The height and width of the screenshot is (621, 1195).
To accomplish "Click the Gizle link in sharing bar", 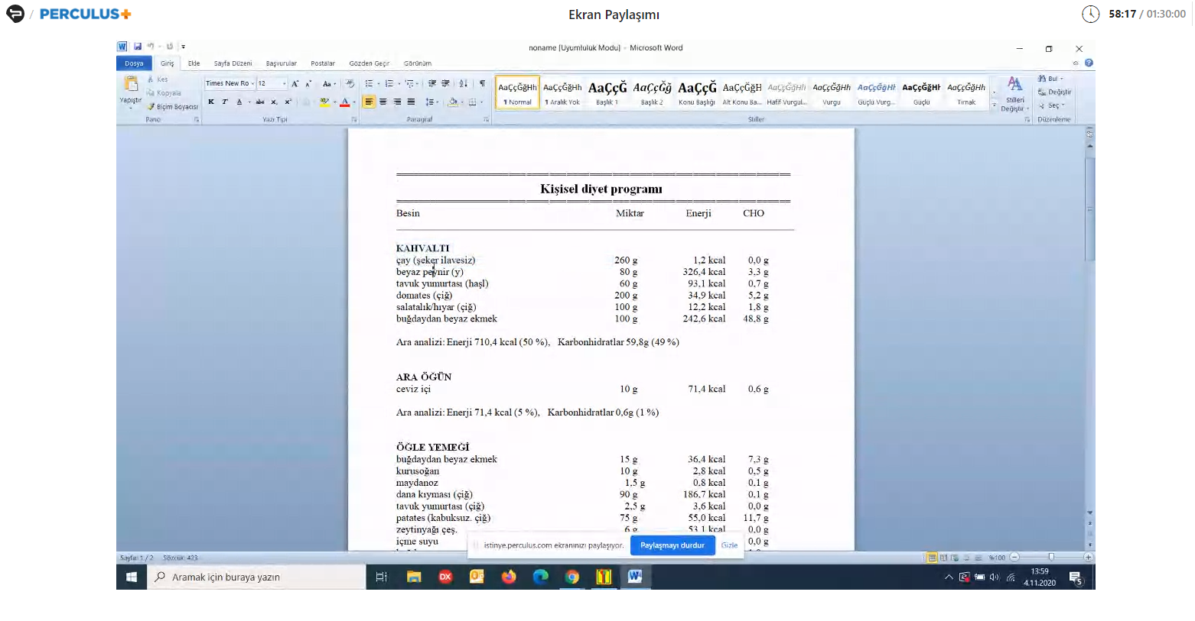I will [729, 545].
